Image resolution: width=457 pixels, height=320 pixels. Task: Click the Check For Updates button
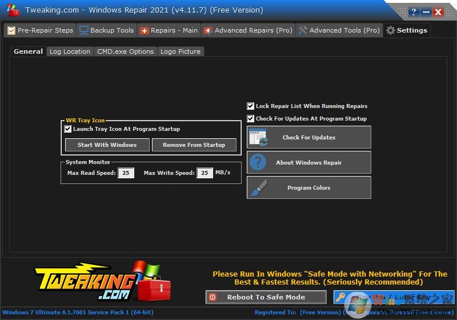(309, 137)
